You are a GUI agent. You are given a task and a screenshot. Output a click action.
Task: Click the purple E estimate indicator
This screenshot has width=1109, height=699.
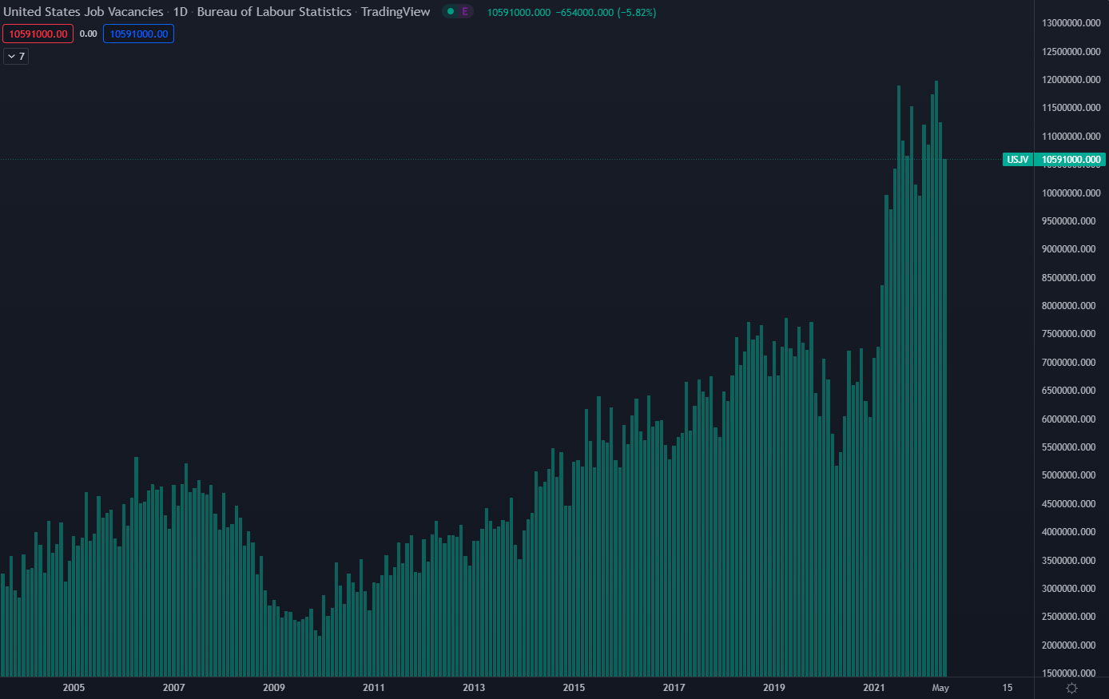click(x=465, y=12)
